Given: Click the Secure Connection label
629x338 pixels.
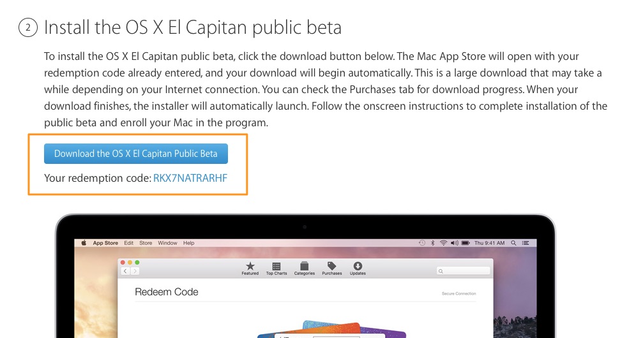Looking at the screenshot, I should [459, 293].
